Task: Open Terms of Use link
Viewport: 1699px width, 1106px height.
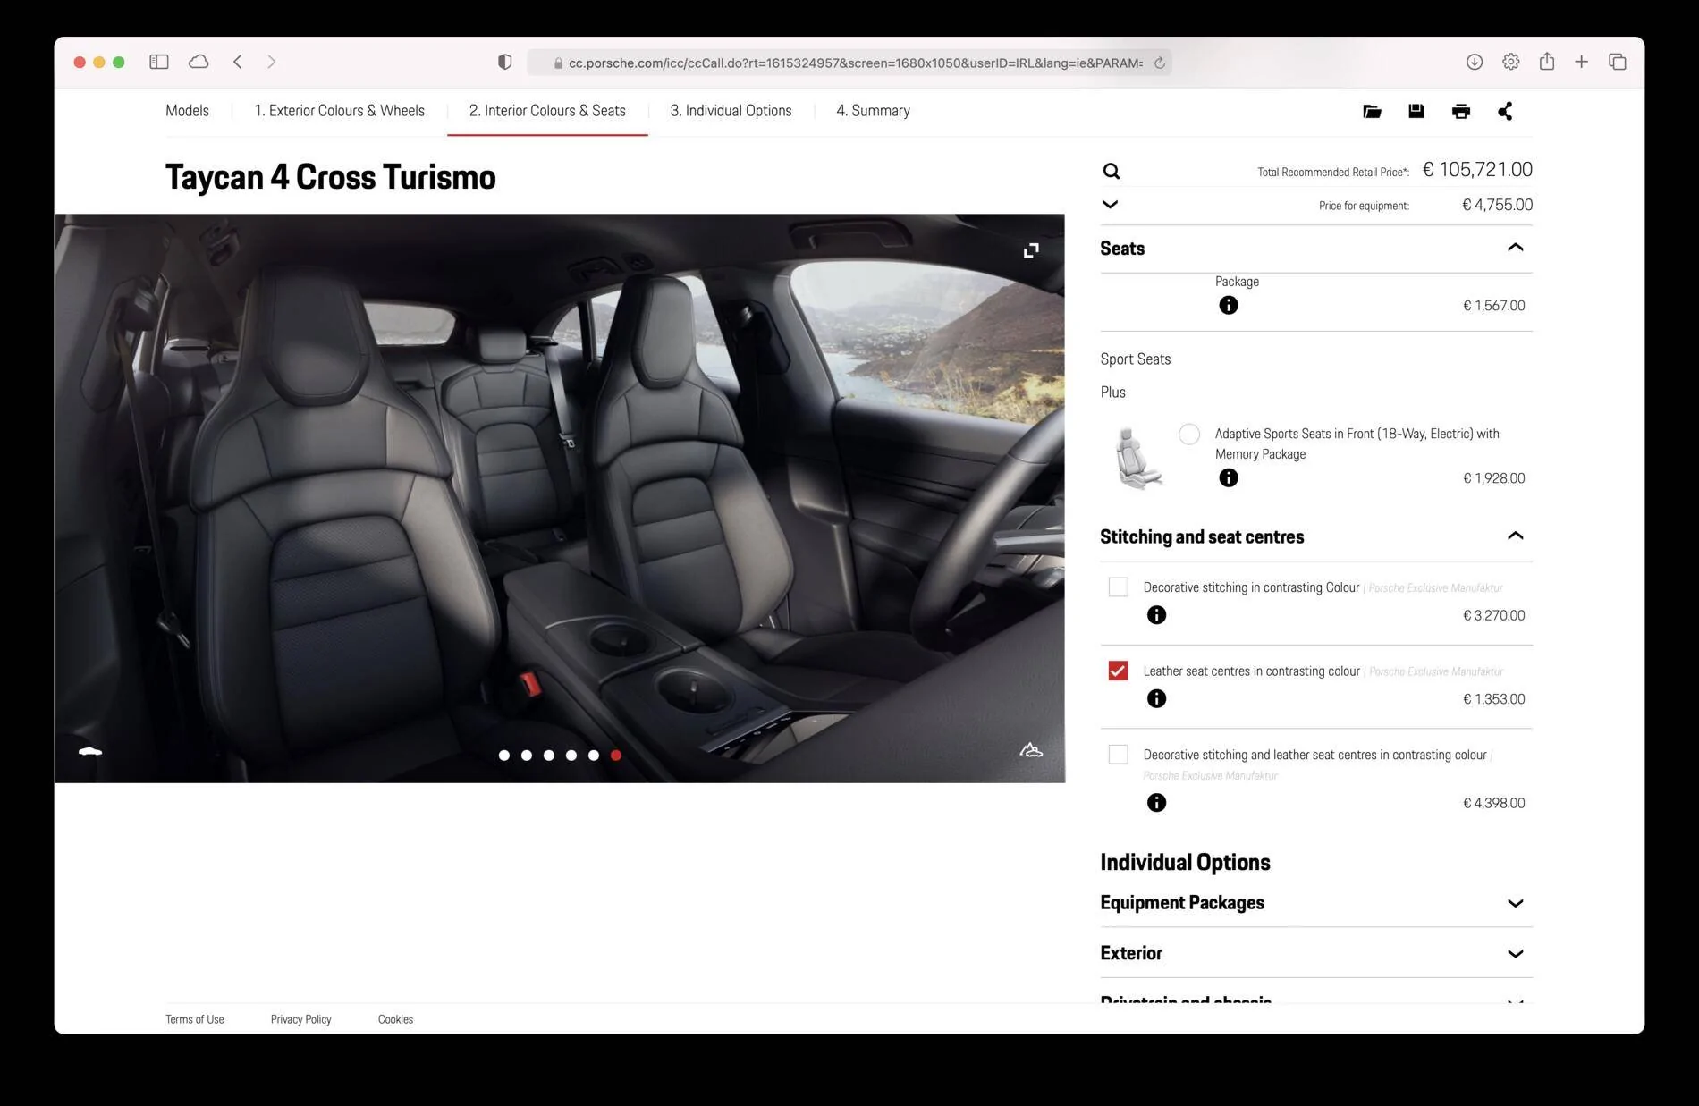Action: [195, 1019]
